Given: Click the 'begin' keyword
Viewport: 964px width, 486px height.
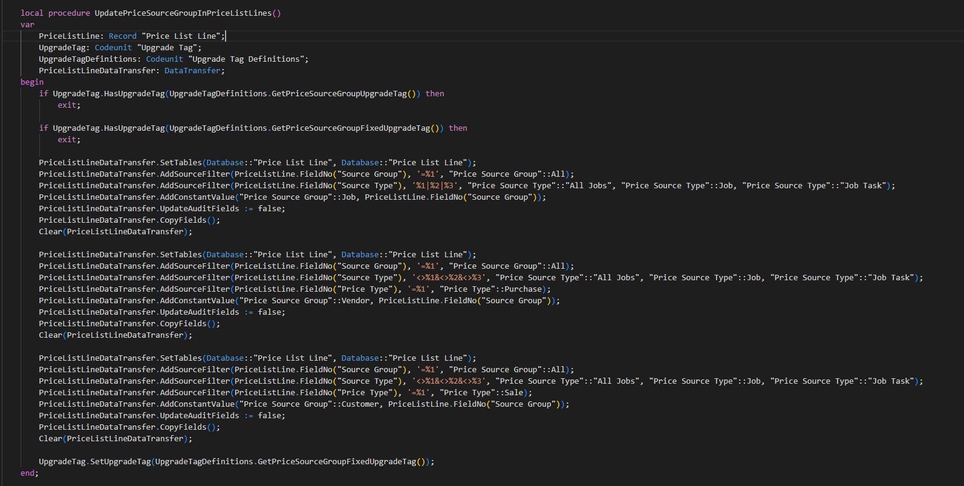Looking at the screenshot, I should [x=31, y=82].
